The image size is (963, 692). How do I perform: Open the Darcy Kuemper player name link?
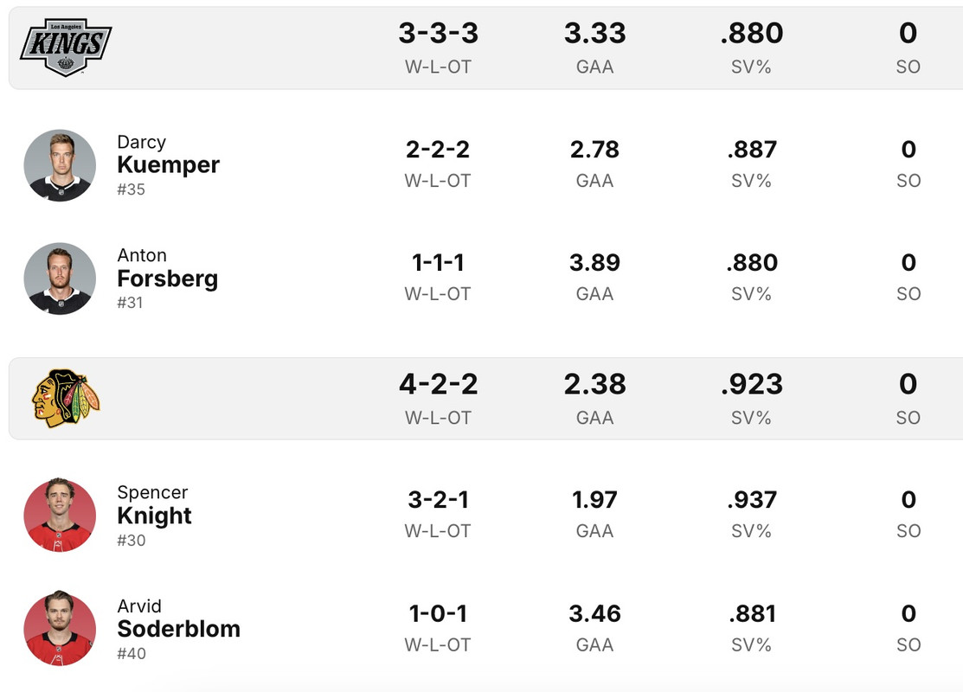point(168,163)
